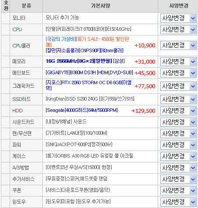Open the 모니터 사양변경 dropdown
The height and width of the screenshot is (208, 198).
(178, 18)
